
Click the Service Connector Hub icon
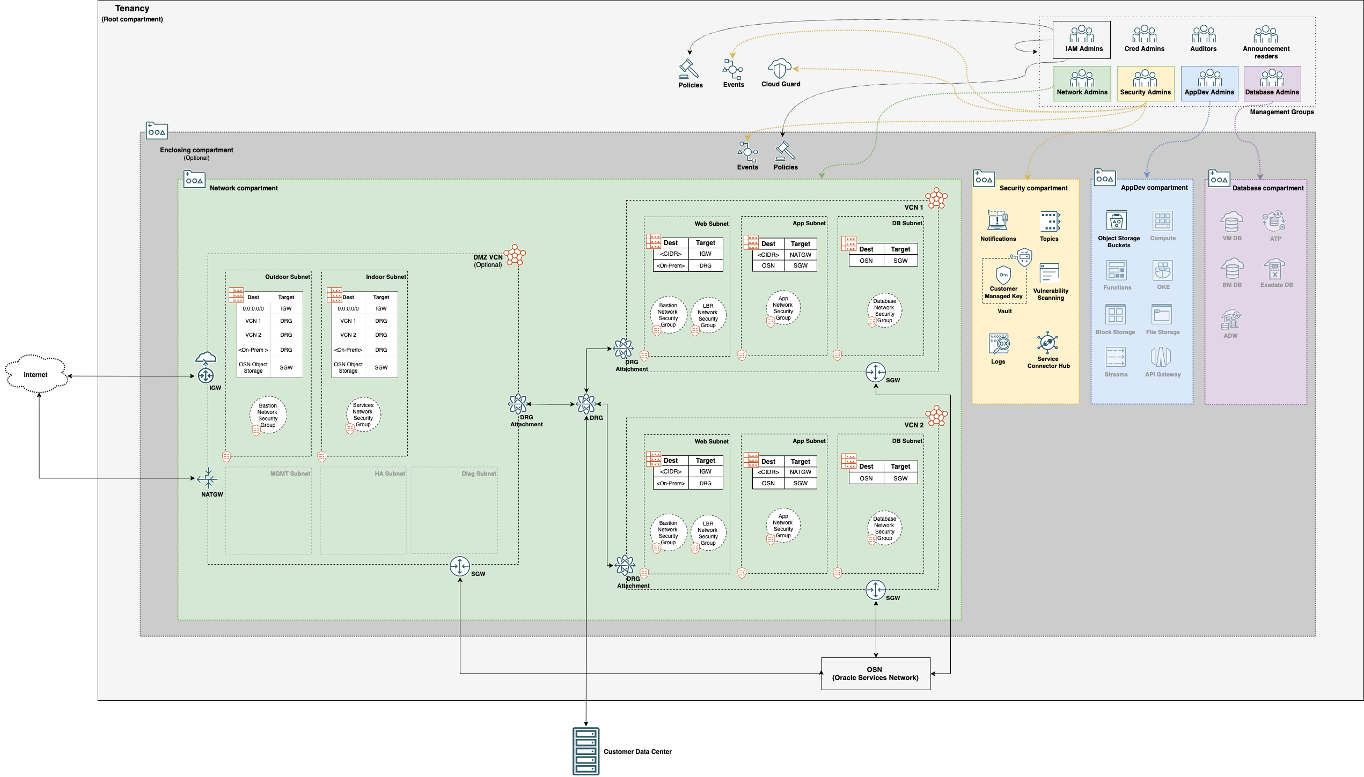point(1047,342)
